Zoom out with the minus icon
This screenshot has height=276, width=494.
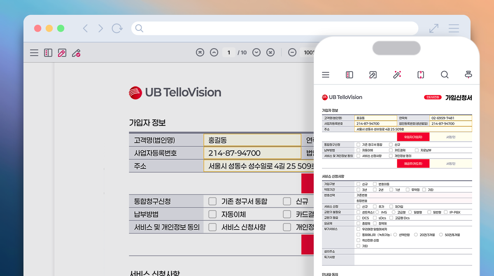click(292, 52)
